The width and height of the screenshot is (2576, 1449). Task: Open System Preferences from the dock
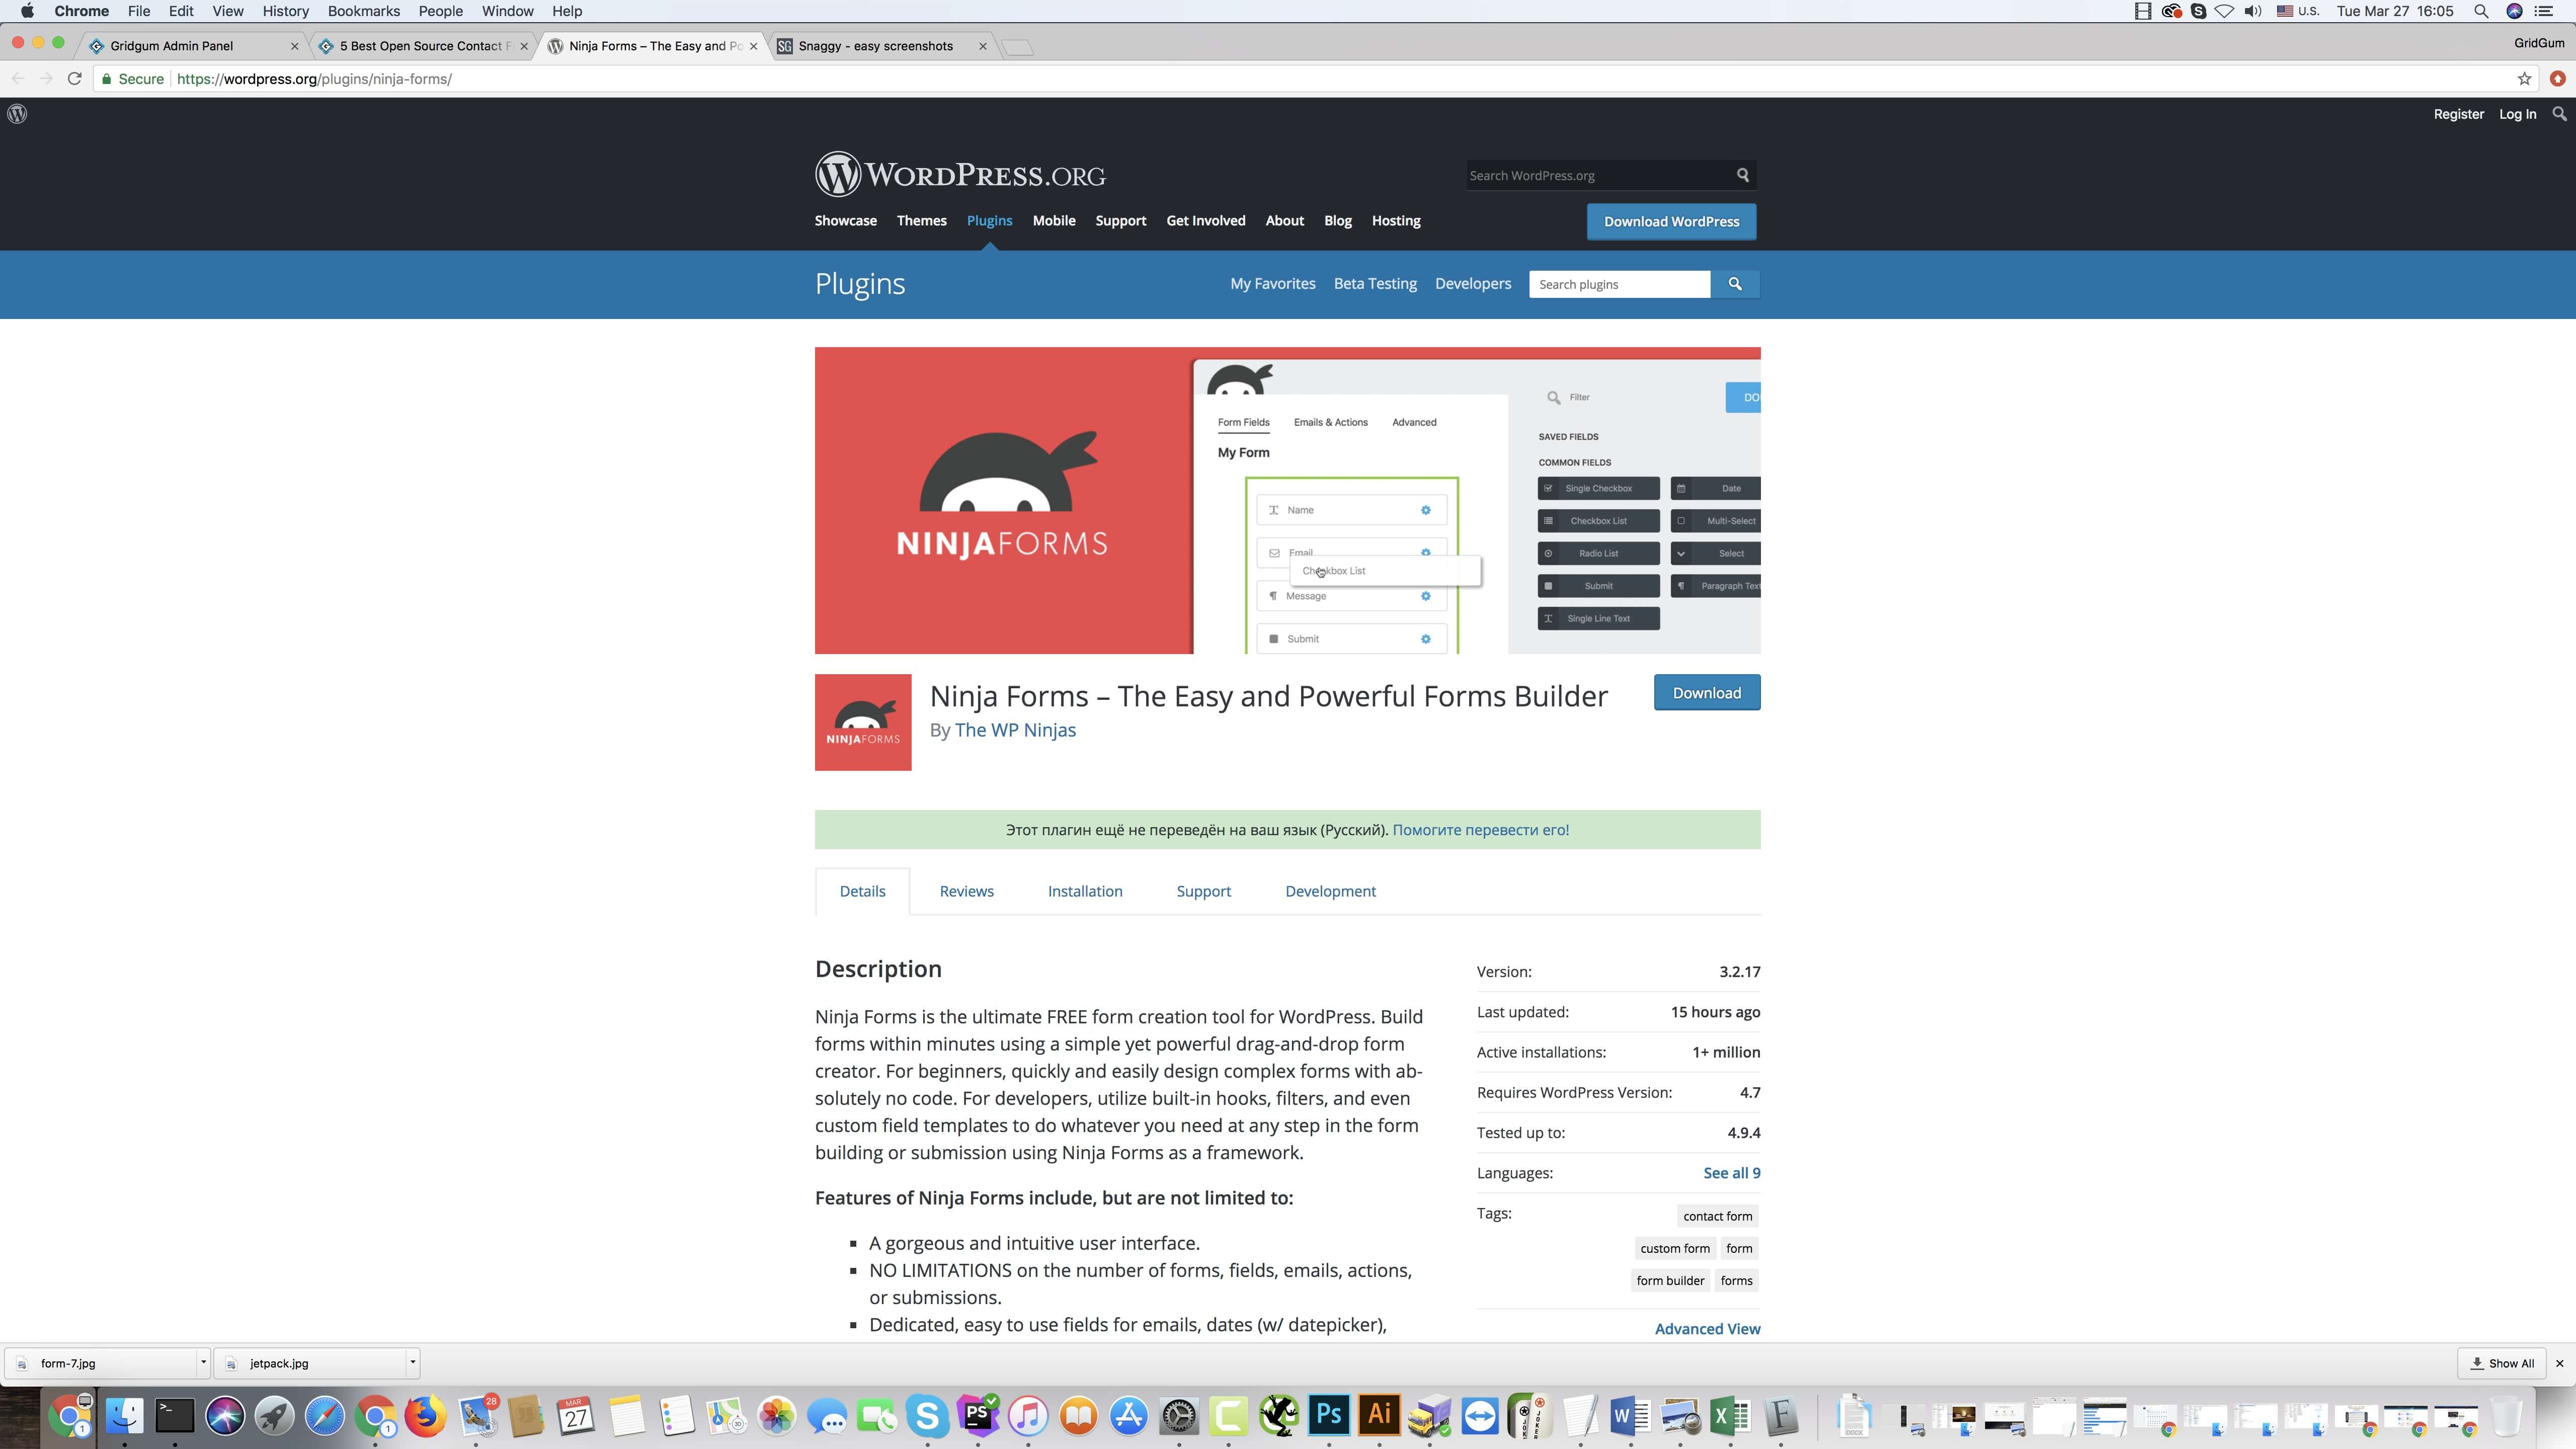(x=1179, y=1416)
